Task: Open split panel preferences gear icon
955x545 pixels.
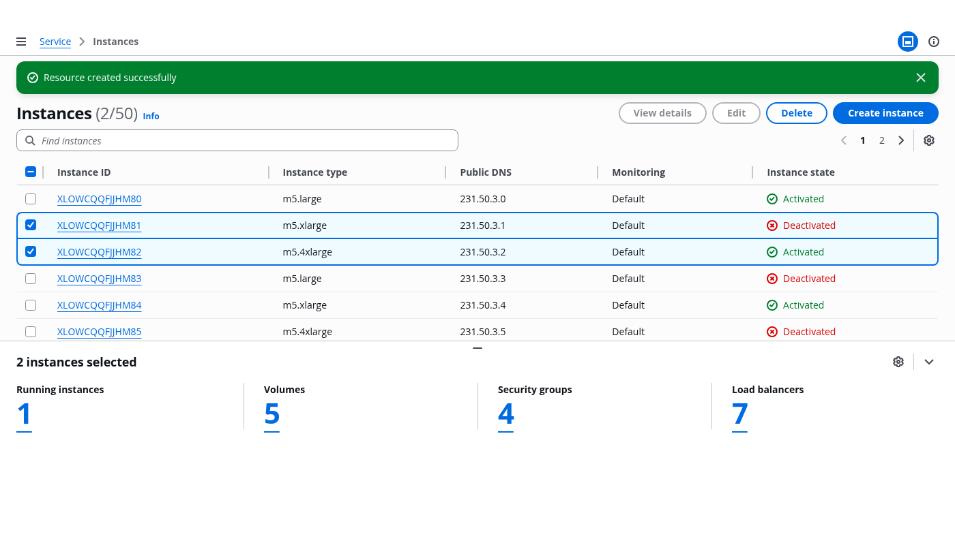Action: [x=898, y=362]
